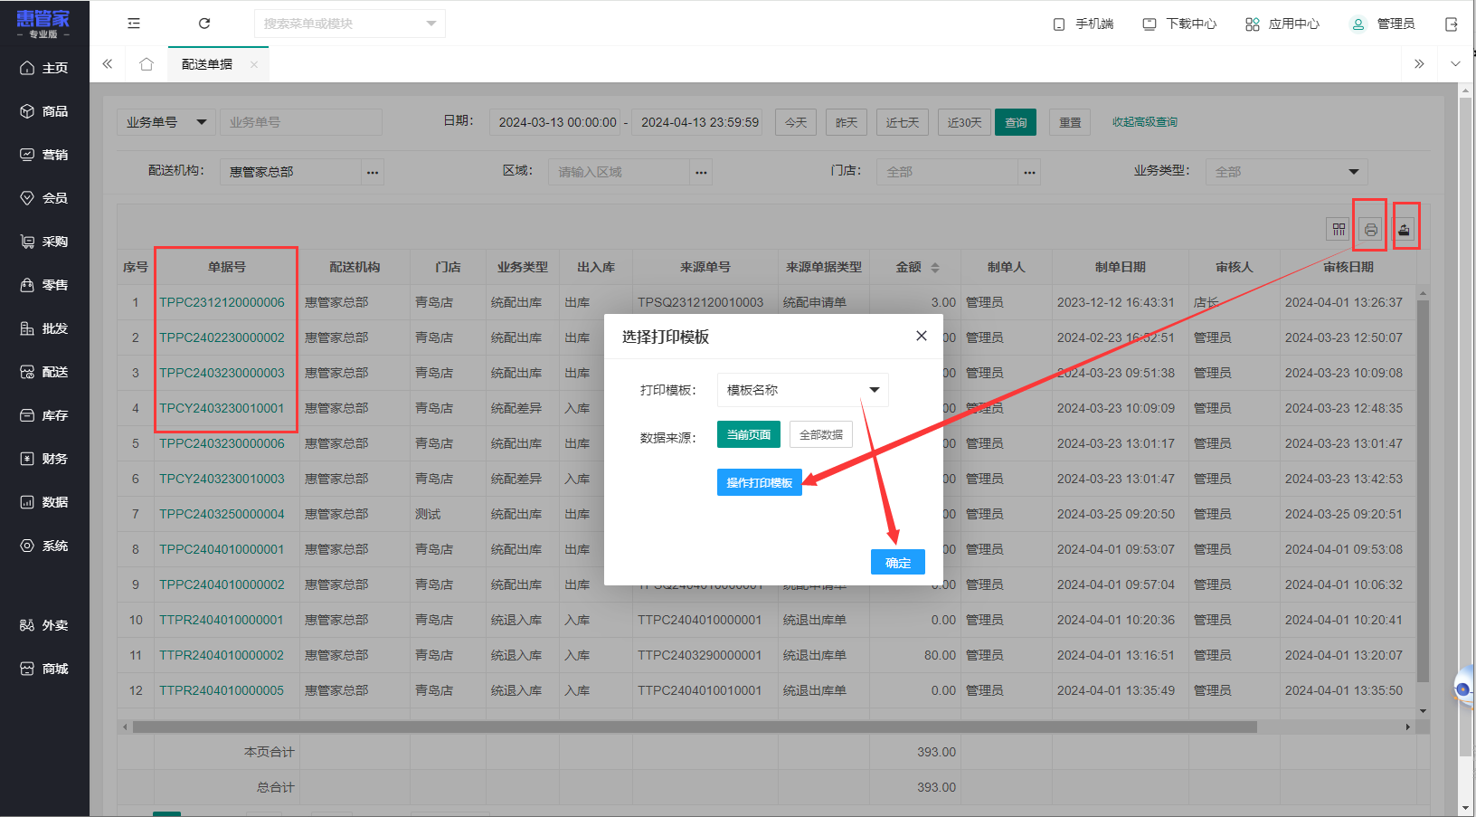Open 商城 sidebar module
The image size is (1476, 817).
point(44,669)
